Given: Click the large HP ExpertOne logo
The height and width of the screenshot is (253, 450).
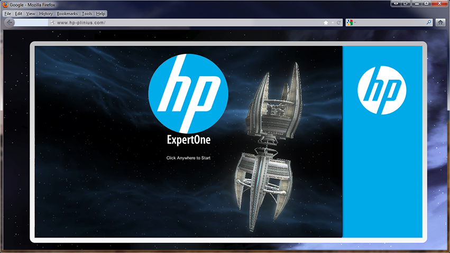Looking at the screenshot, I should (x=188, y=93).
